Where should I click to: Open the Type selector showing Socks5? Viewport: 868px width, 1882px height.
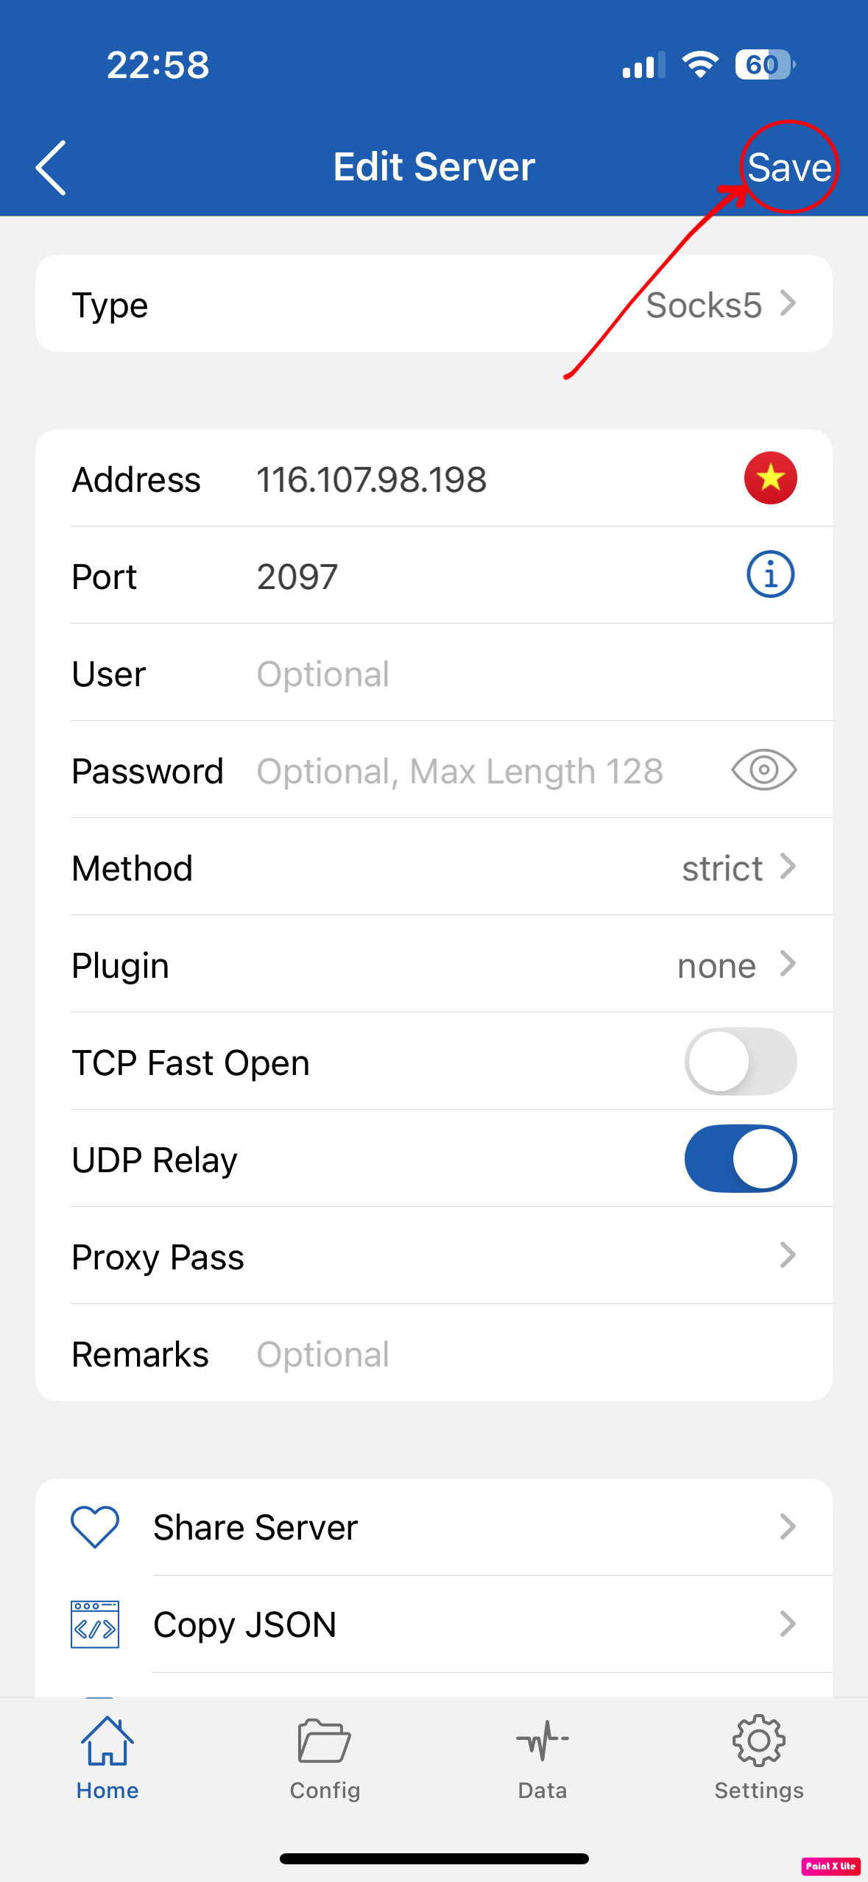coord(434,304)
